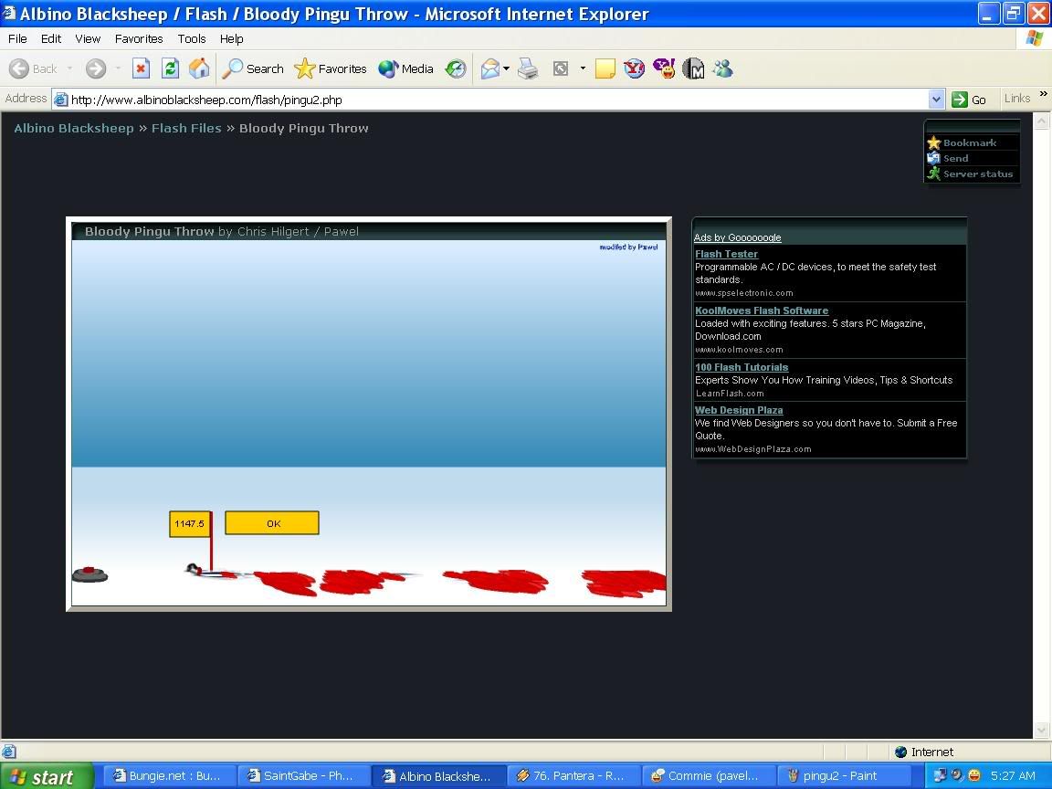1052x789 pixels.
Task: Open the Tools menu
Action: 192,39
